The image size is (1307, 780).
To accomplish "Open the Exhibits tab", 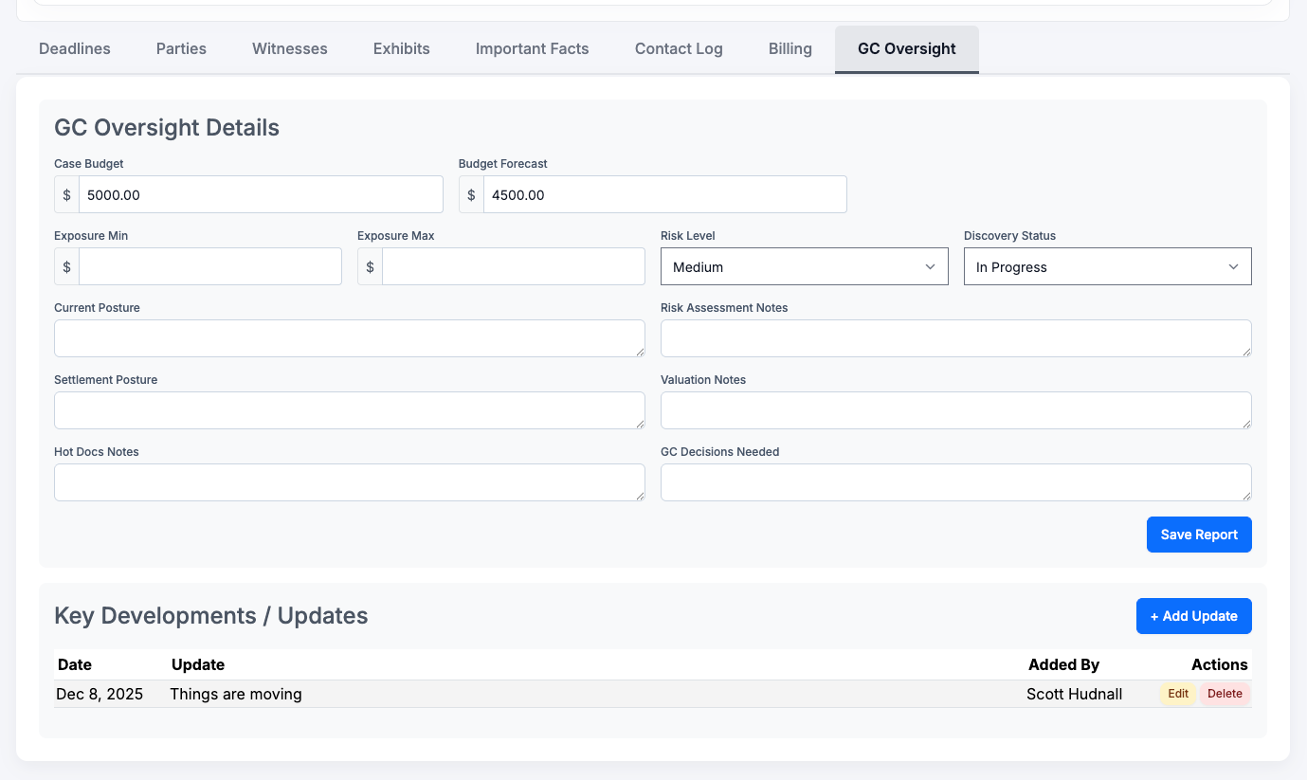I will (x=402, y=48).
